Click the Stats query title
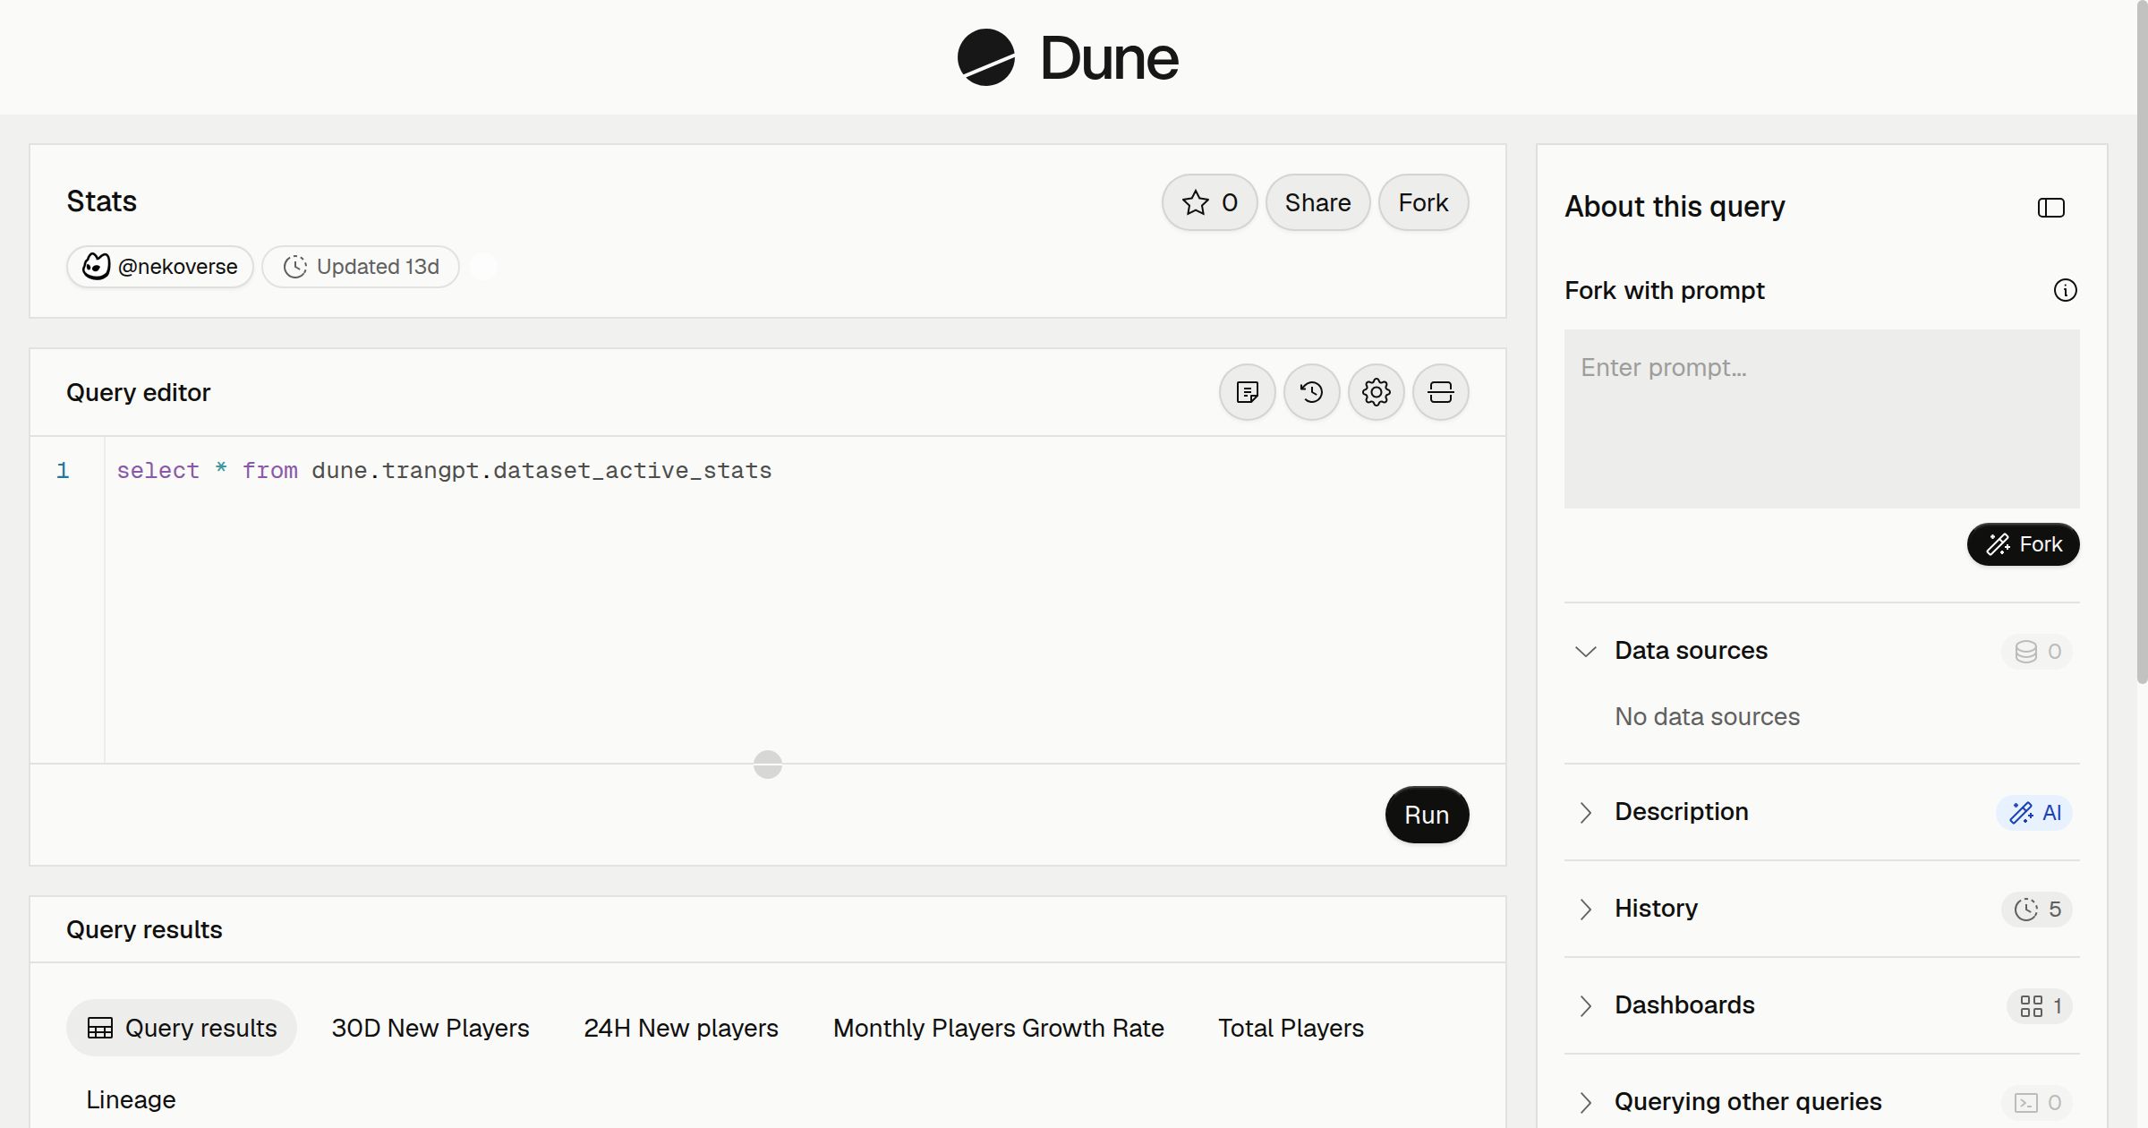 [101, 201]
